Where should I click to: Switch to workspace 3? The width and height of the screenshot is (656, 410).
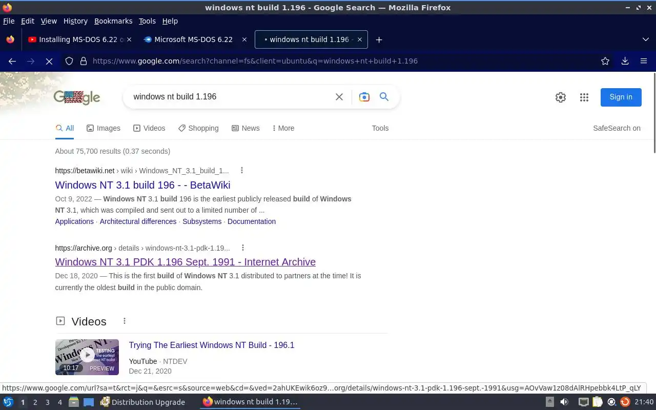pyautogui.click(x=47, y=402)
